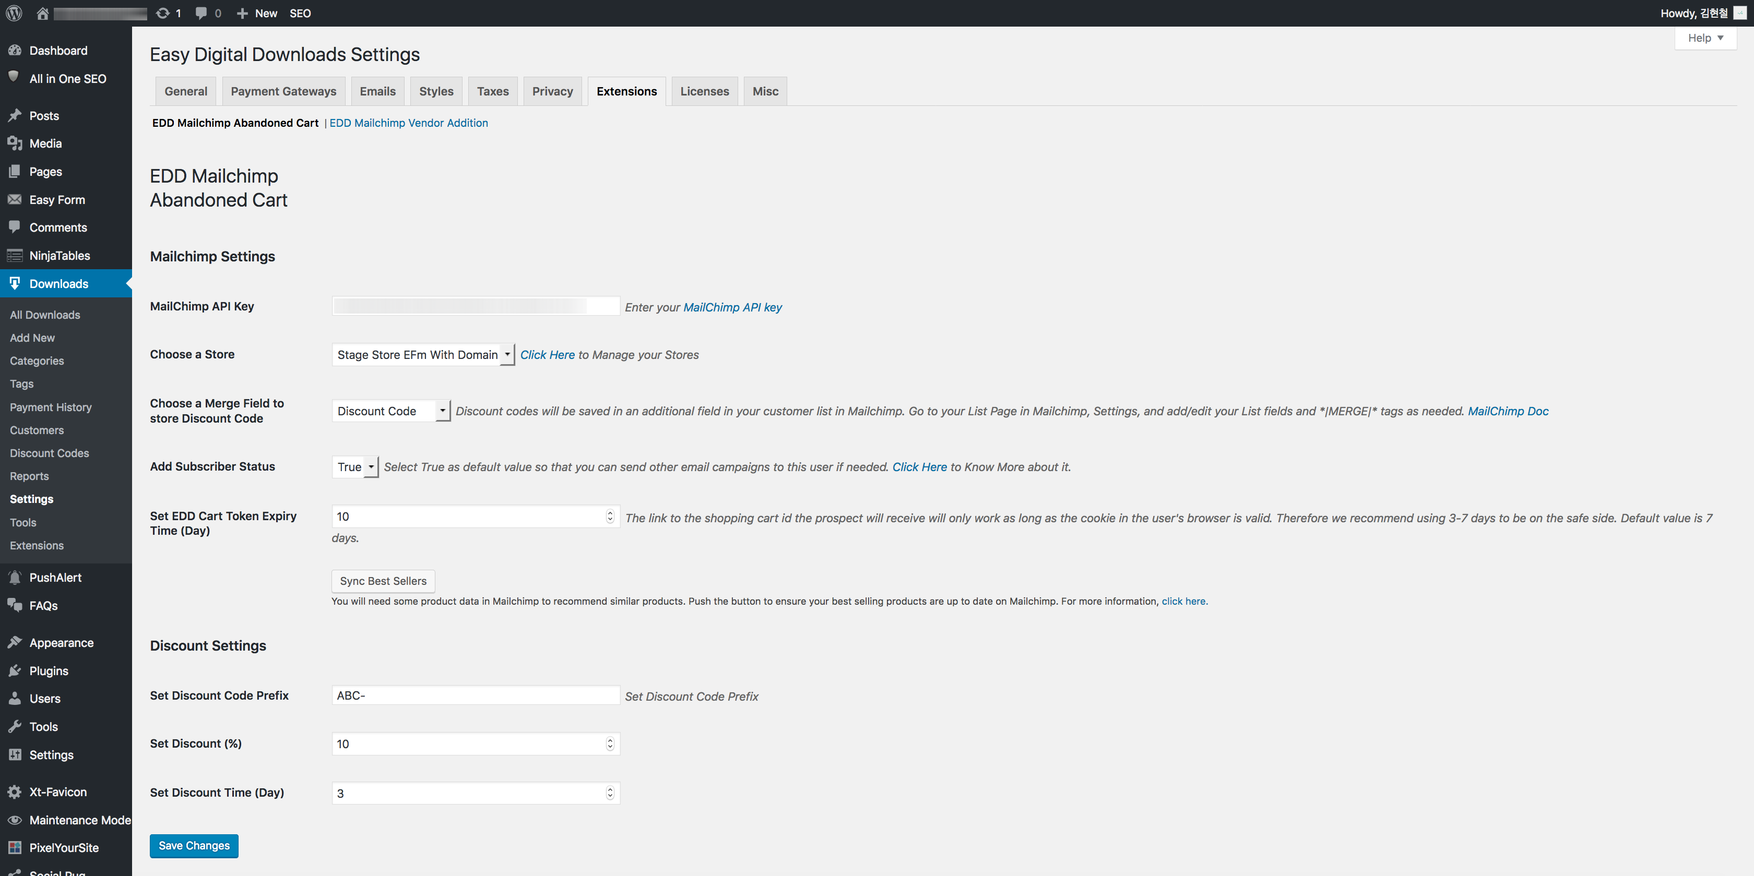Screen dimensions: 1754x876
Task: Click the All in One SEO shield icon
Action: pyautogui.click(x=14, y=77)
